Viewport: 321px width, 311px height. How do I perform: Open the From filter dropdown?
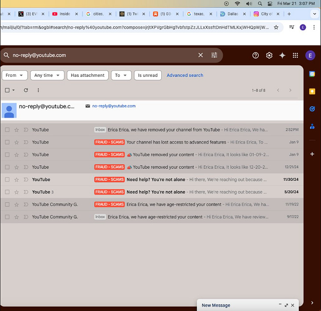pos(15,75)
